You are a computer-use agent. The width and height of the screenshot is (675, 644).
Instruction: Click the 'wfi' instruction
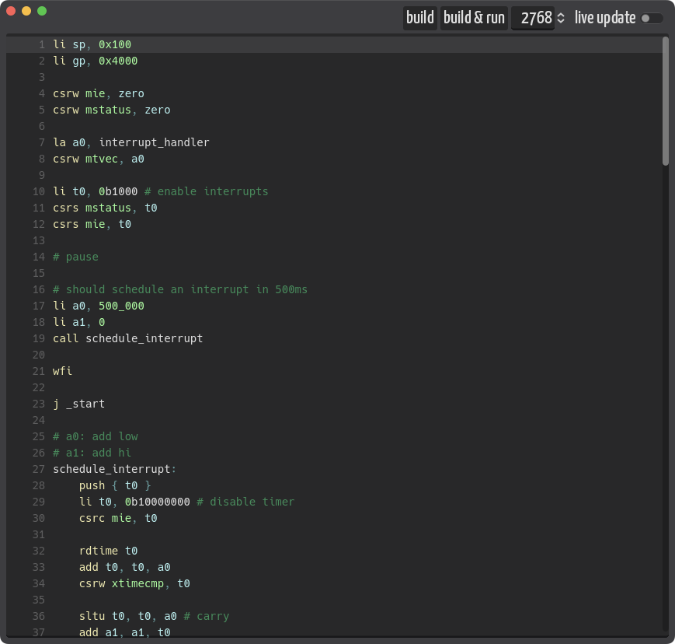62,372
